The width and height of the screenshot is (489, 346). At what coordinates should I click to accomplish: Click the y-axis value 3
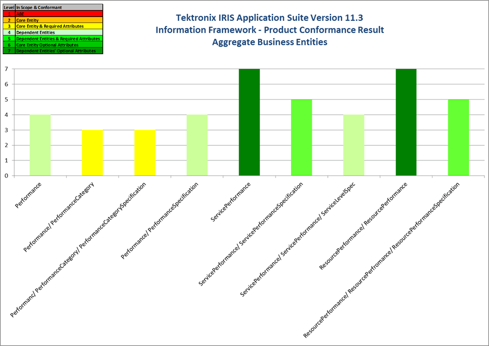point(6,130)
